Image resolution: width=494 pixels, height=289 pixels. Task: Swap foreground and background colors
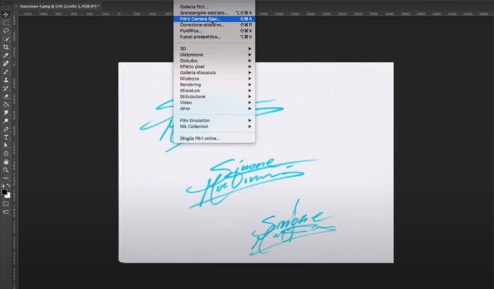coord(8,185)
